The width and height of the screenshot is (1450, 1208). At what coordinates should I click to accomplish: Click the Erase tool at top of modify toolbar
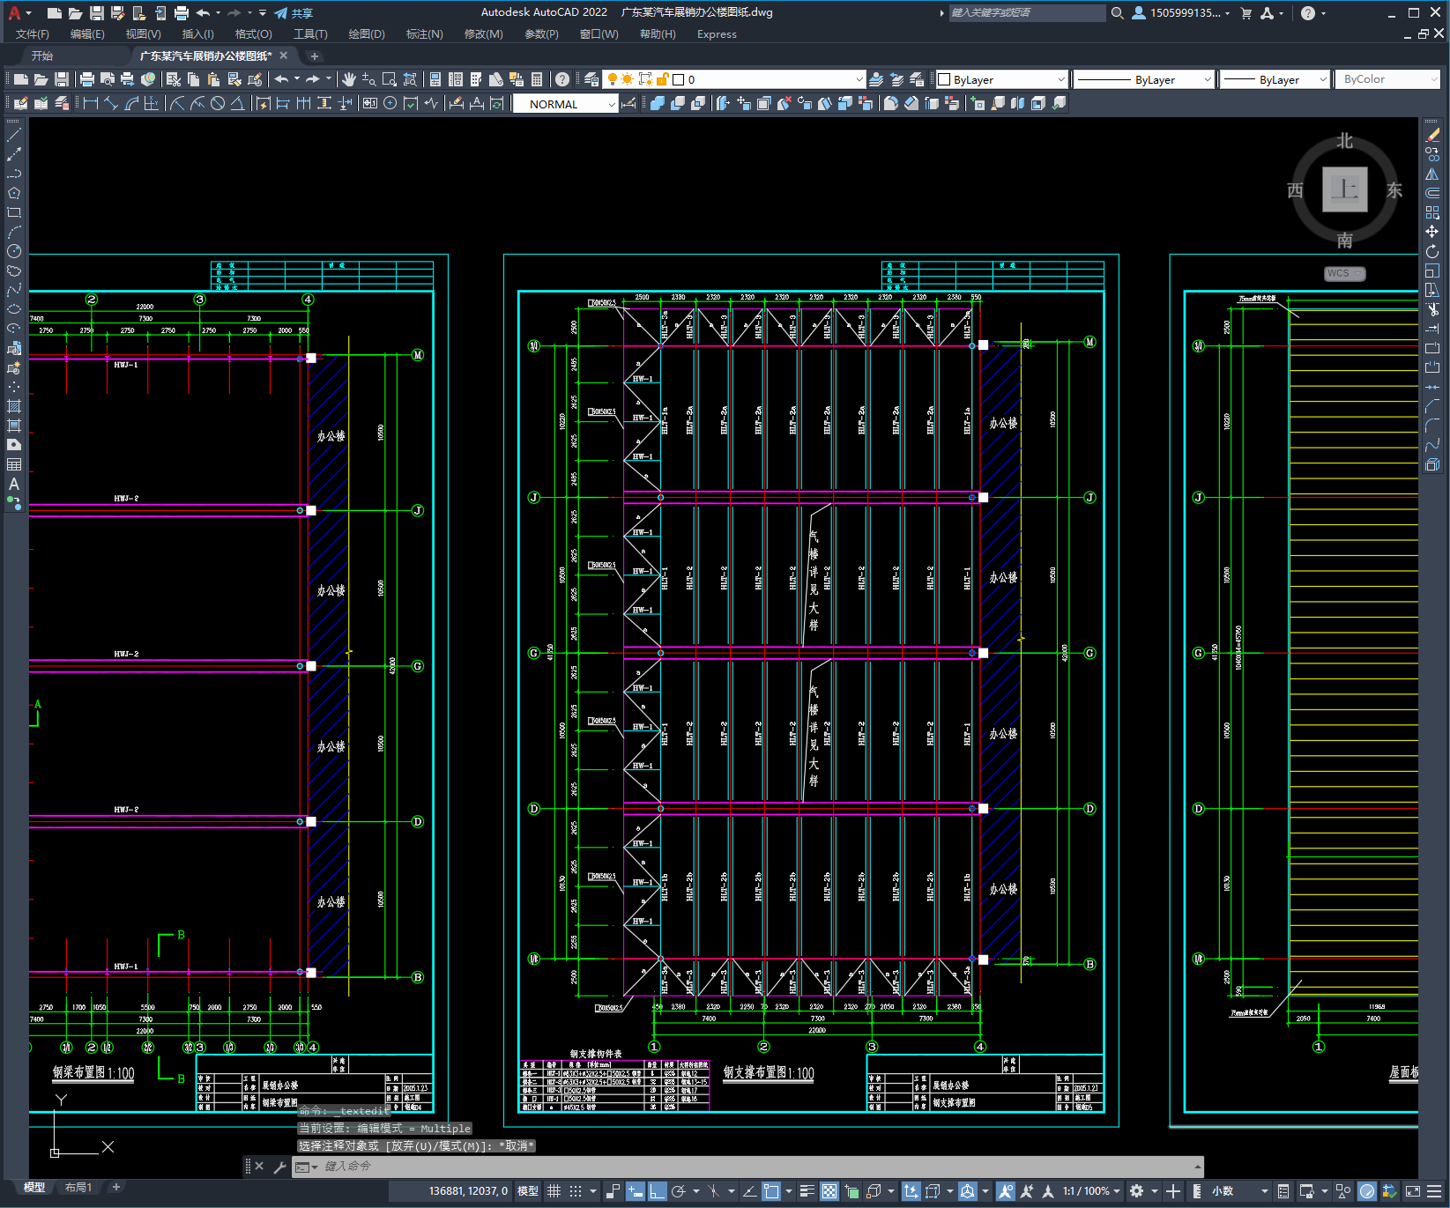click(x=1432, y=135)
